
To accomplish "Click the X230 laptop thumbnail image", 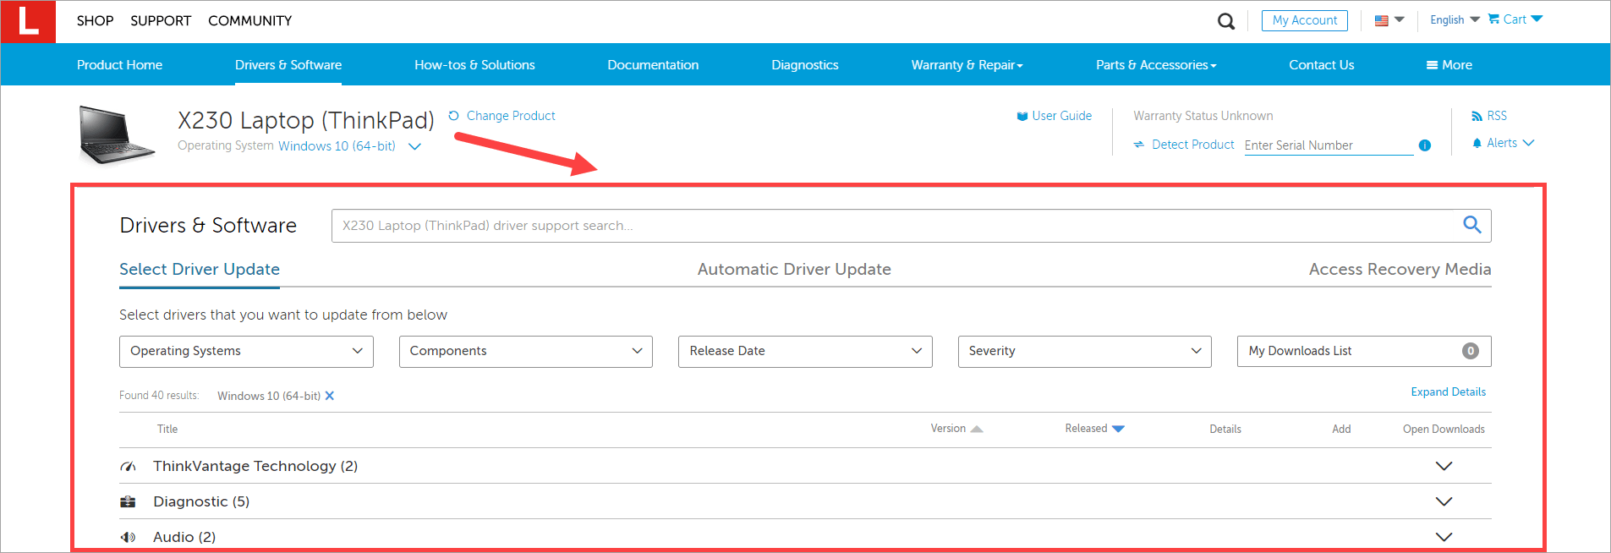I will 117,133.
